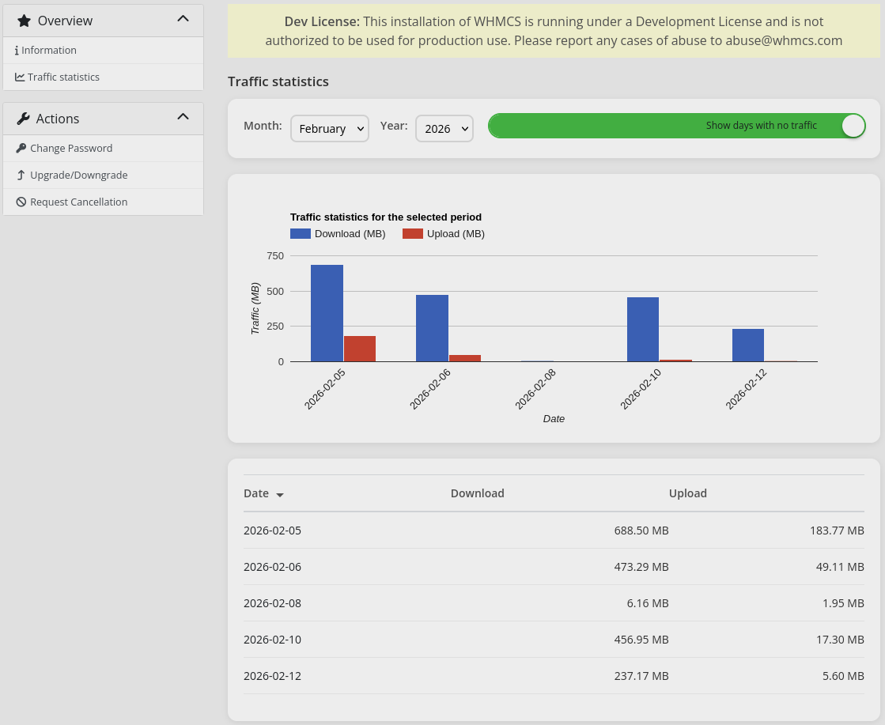The image size is (885, 725).
Task: Collapse the Actions panel with chevron
Action: 183,117
